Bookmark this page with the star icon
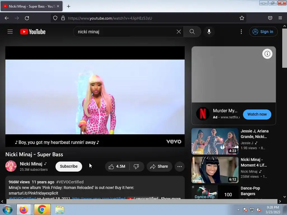The width and height of the screenshot is (287, 215). [242, 18]
